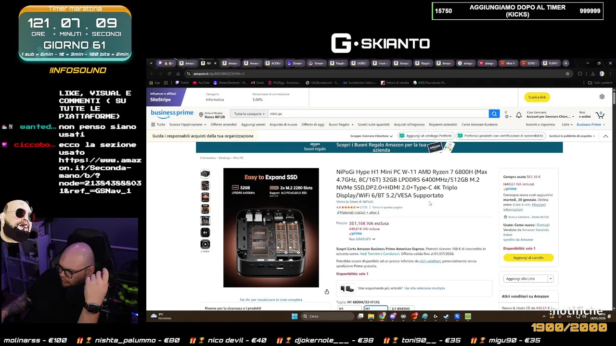Open the taskbar weather widget
Viewport: 616px width, 346px height.
[x=161, y=316]
